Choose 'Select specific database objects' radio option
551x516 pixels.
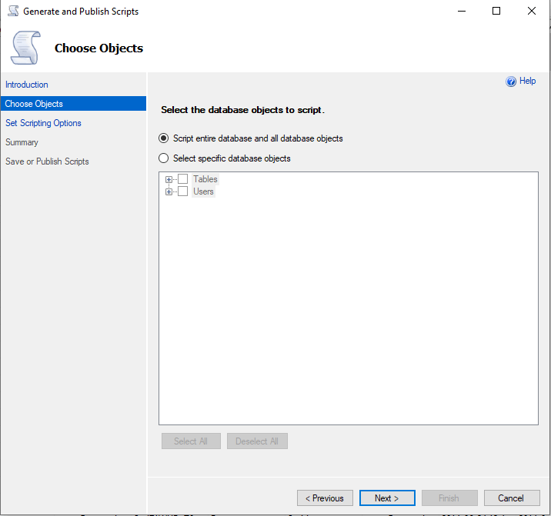[163, 158]
